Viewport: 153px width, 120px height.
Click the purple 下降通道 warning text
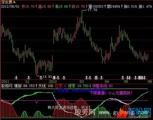(111, 93)
